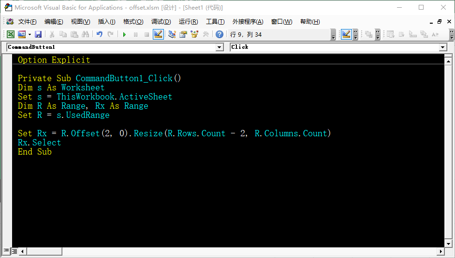Click the Cut scissors icon
The image size is (455, 258).
tap(52, 34)
